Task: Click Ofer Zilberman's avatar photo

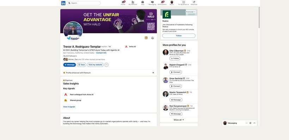Action: click(x=166, y=52)
